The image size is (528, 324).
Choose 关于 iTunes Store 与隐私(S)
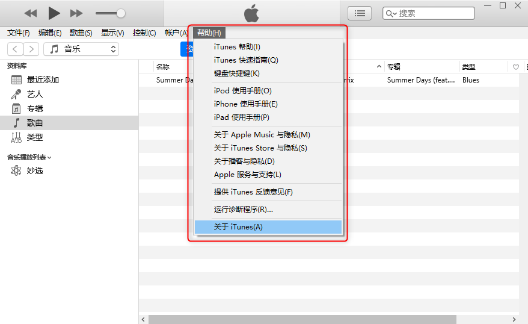point(268,148)
